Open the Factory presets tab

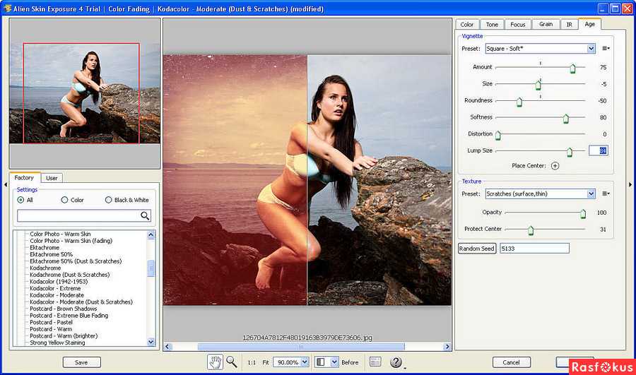pos(24,177)
